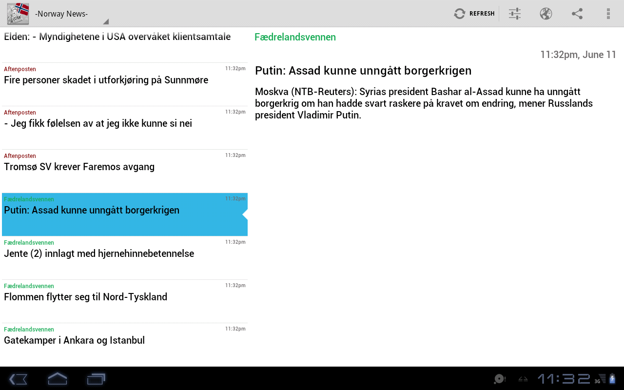Open article in browser via globe icon

click(546, 14)
